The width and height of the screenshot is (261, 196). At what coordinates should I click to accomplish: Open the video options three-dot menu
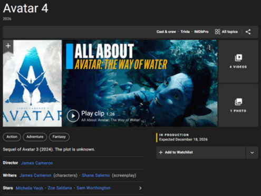[x=210, y=48]
